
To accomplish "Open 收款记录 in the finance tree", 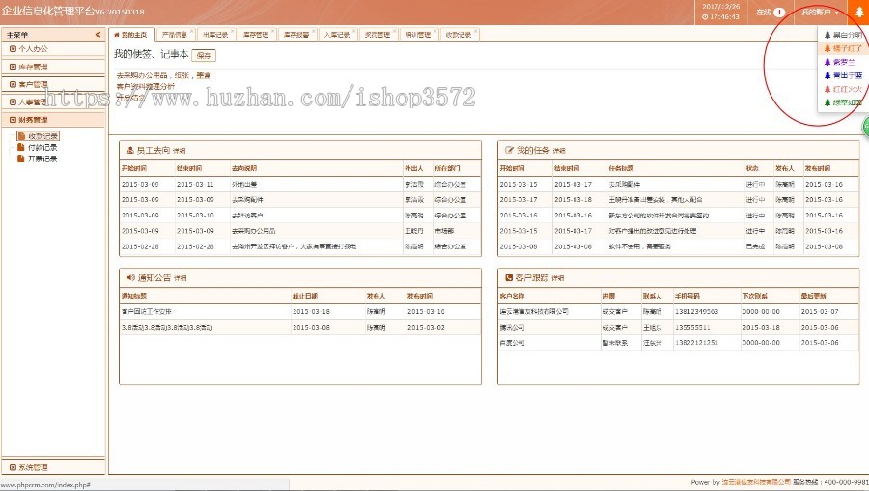I will pyautogui.click(x=42, y=136).
